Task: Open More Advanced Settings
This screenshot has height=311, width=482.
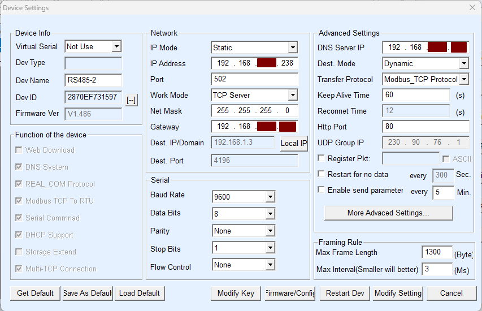Action: [x=388, y=213]
